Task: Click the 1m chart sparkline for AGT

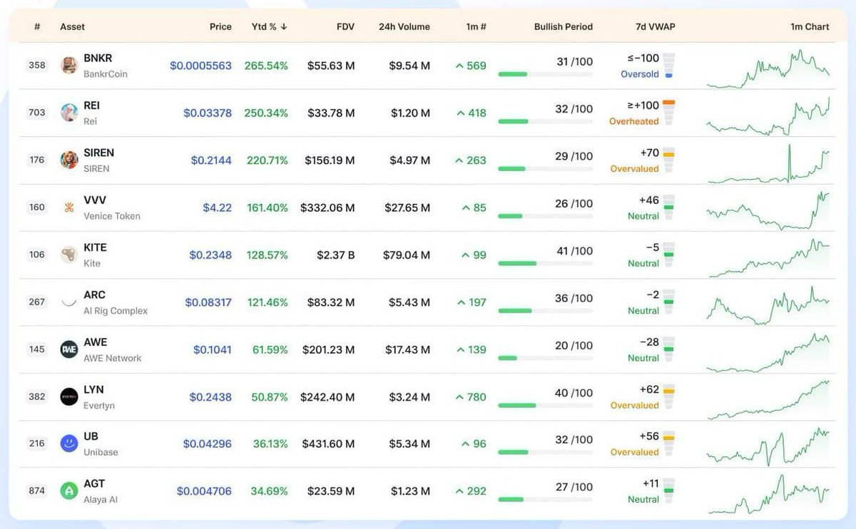Action: pos(768,490)
